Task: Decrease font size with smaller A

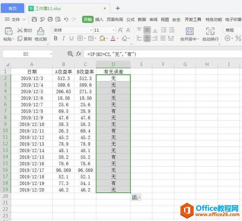Action: click(x=128, y=30)
